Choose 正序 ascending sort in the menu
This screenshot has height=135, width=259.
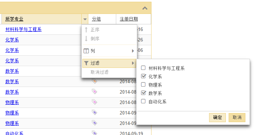[109, 30]
